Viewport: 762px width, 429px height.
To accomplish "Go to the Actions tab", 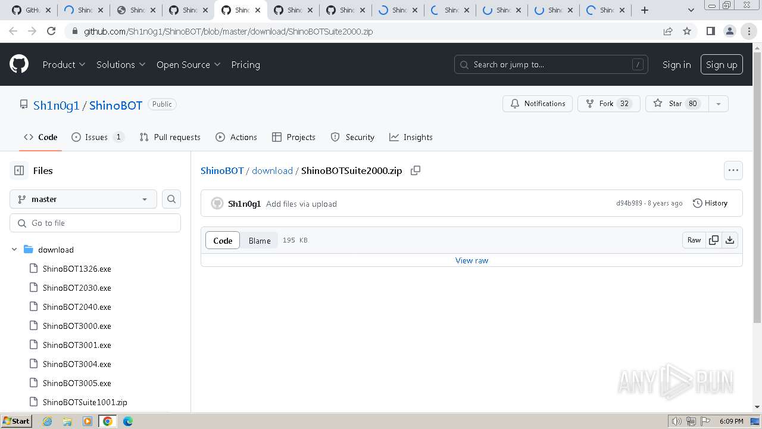I will (236, 137).
